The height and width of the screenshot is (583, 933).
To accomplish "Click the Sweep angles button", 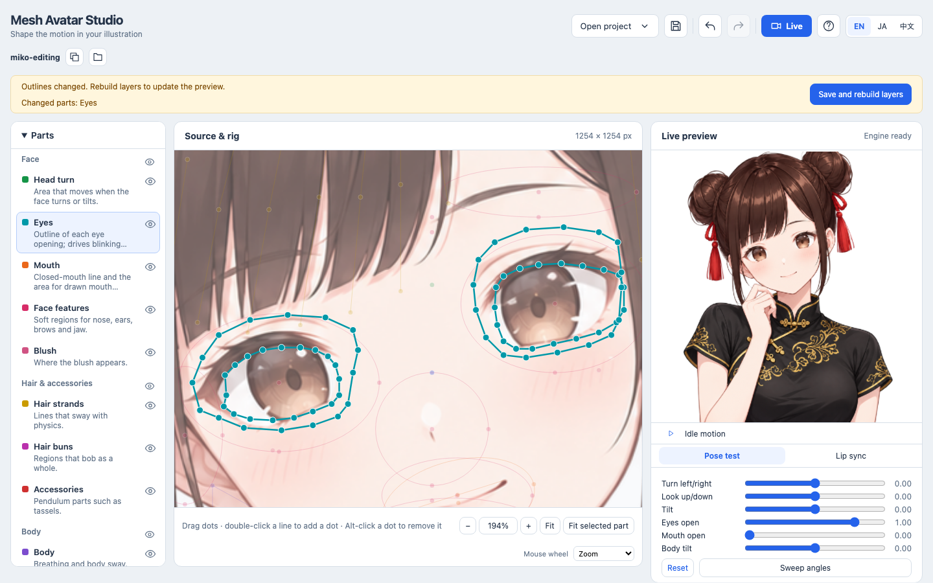I will pyautogui.click(x=805, y=568).
